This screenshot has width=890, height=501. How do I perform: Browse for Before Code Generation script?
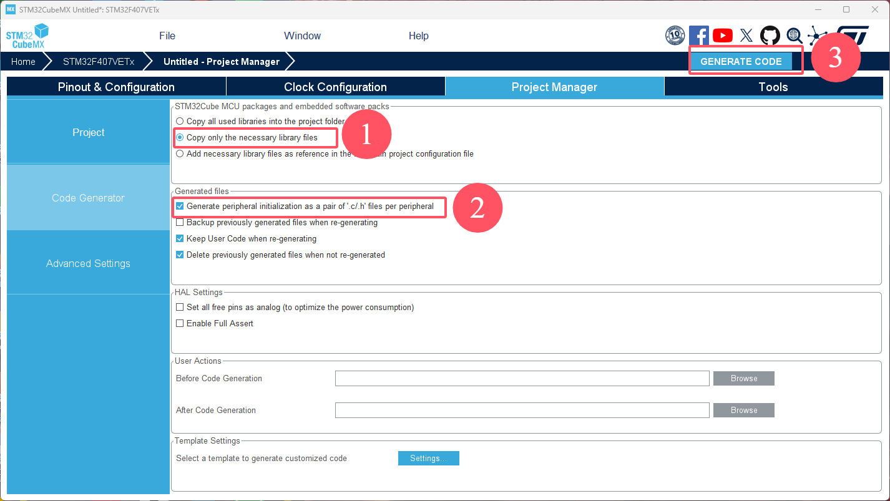744,378
